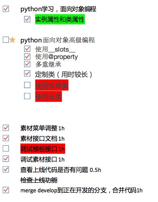Uncheck the 实例属性和类属性 checkbox
158x202 pixels.
pyautogui.click(x=27, y=19)
